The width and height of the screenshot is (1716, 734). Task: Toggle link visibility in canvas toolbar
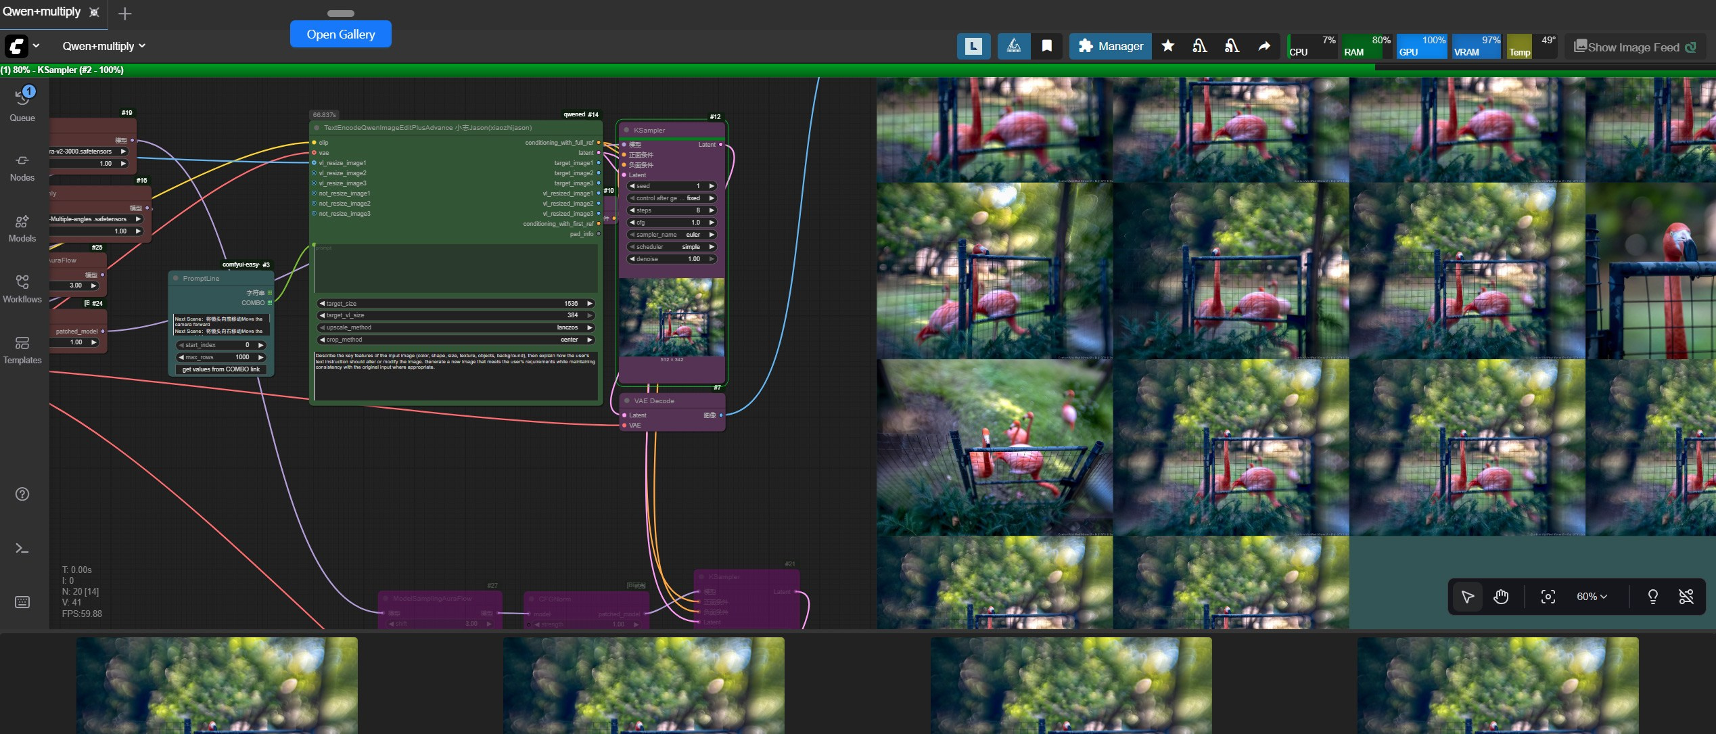tap(1686, 596)
